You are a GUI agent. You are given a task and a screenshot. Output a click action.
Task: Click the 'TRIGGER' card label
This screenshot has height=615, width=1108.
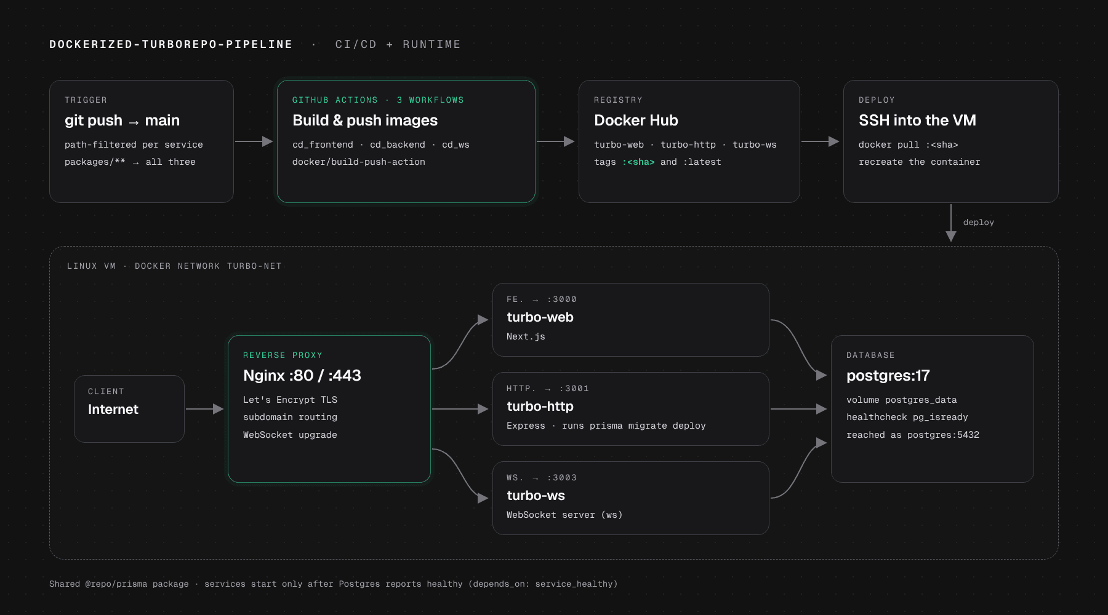(x=86, y=100)
